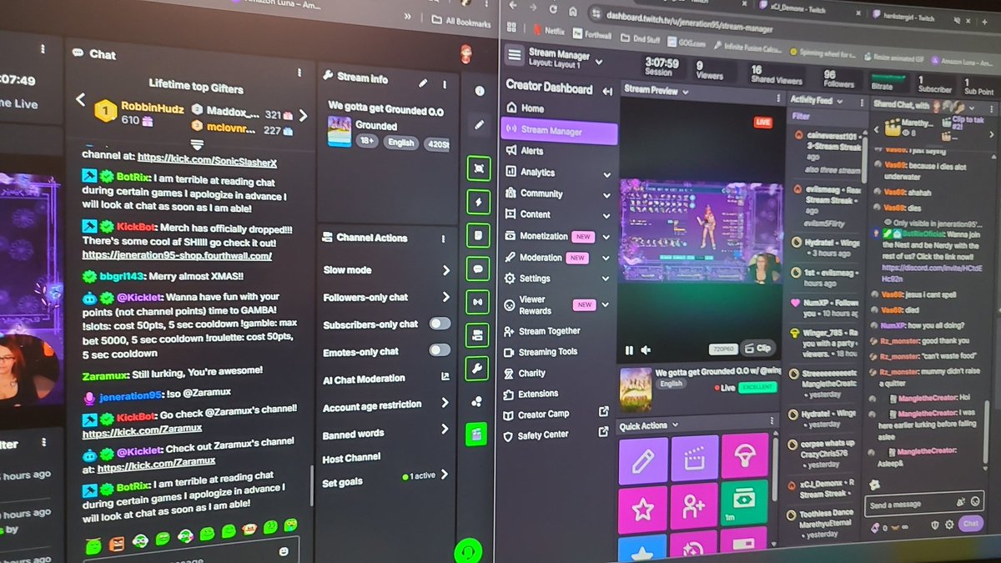
Task: Click the pencil edit icon in Stream Info
Action: 423,83
